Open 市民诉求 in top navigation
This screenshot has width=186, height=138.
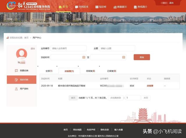(81, 7)
